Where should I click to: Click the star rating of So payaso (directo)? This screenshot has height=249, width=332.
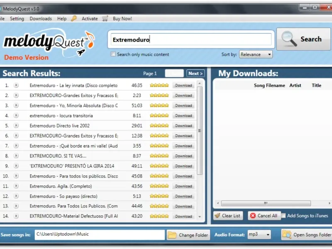(x=159, y=196)
